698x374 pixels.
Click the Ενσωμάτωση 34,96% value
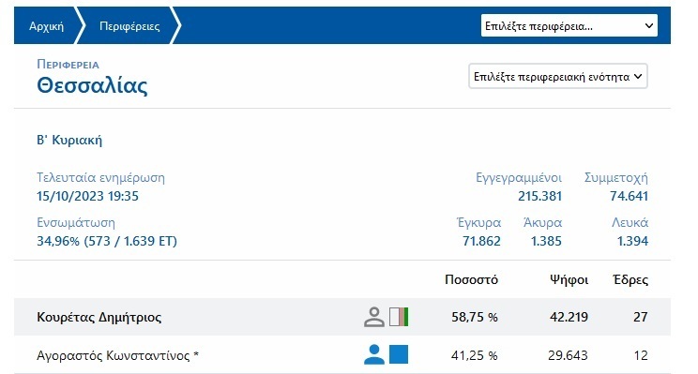(107, 241)
